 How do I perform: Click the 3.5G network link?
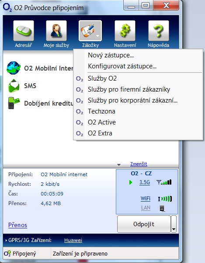(x=145, y=182)
